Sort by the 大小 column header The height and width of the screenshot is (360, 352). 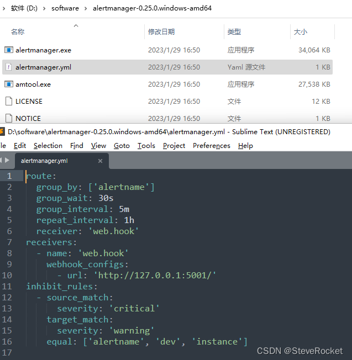click(x=300, y=31)
